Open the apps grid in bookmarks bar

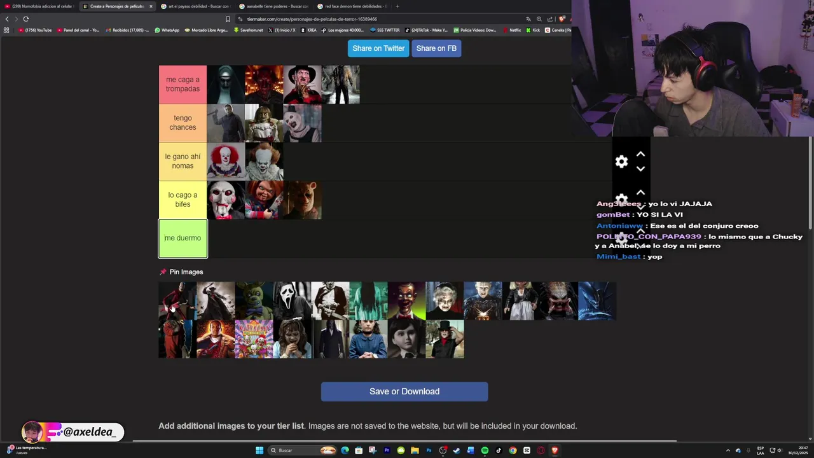6,30
